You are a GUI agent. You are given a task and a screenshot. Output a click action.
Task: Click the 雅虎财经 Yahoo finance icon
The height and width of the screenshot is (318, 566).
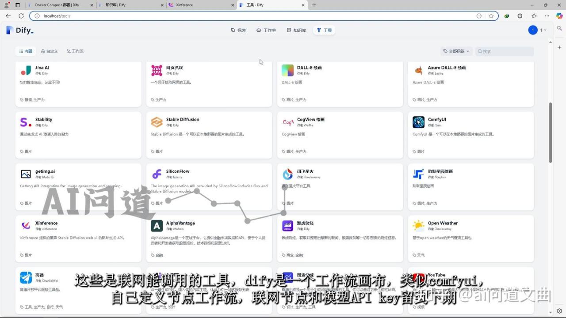[287, 226]
